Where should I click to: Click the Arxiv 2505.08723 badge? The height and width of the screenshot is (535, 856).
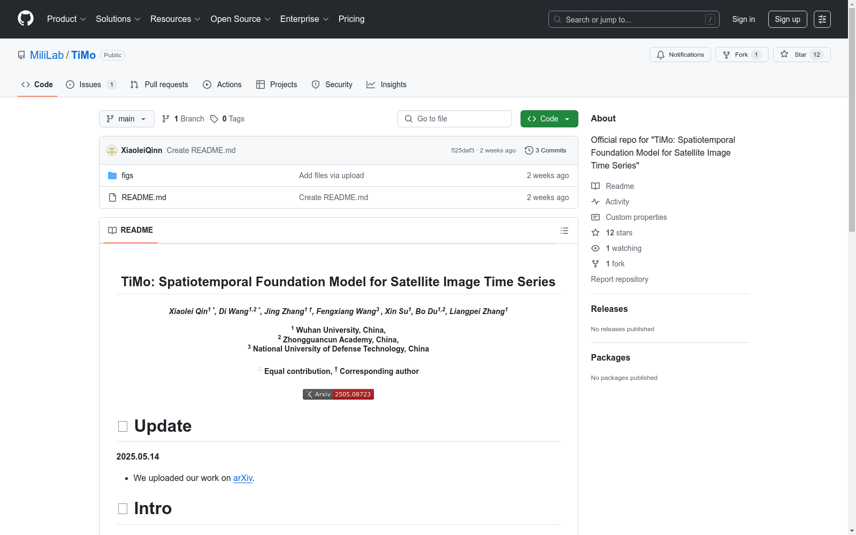coord(338,394)
